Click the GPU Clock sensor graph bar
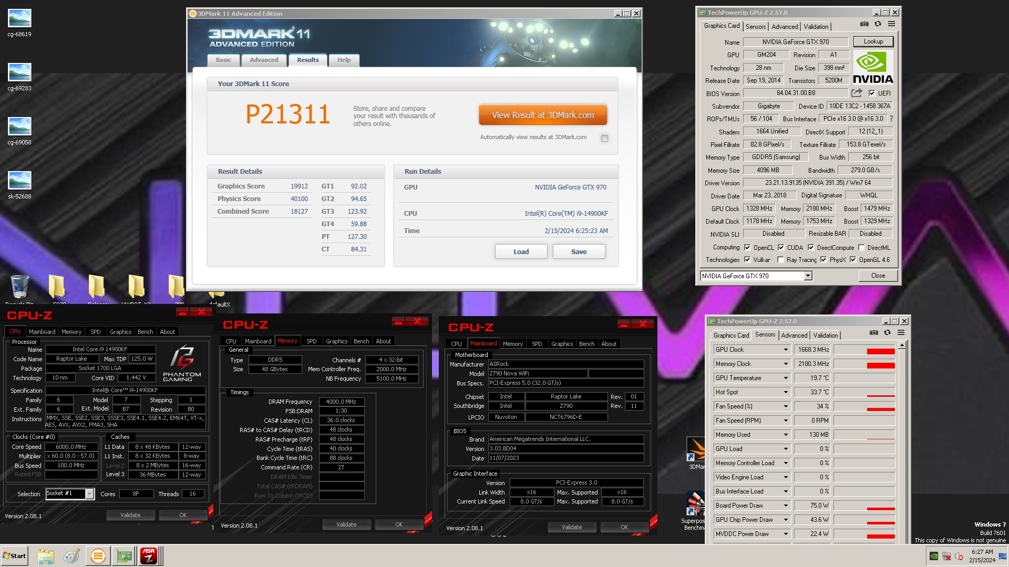This screenshot has height=567, width=1009. tap(864, 350)
